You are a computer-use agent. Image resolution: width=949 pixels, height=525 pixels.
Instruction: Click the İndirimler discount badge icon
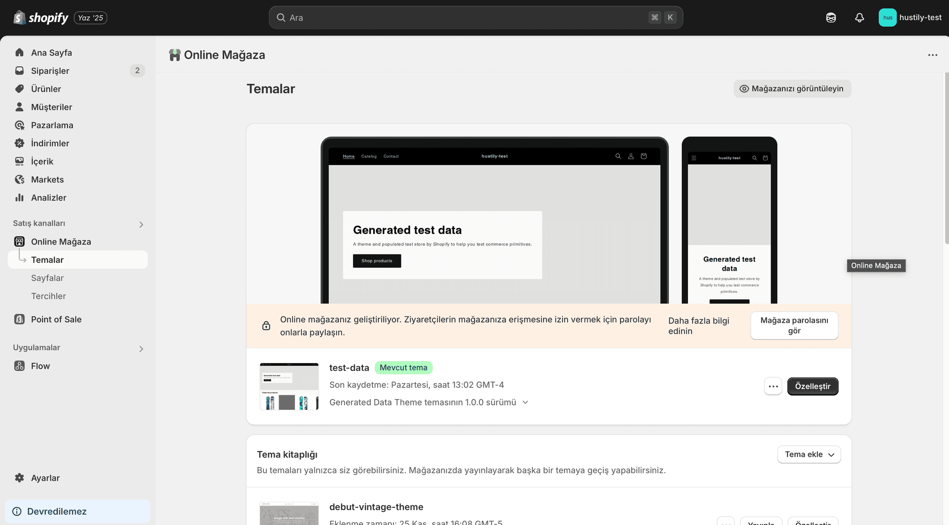(19, 143)
